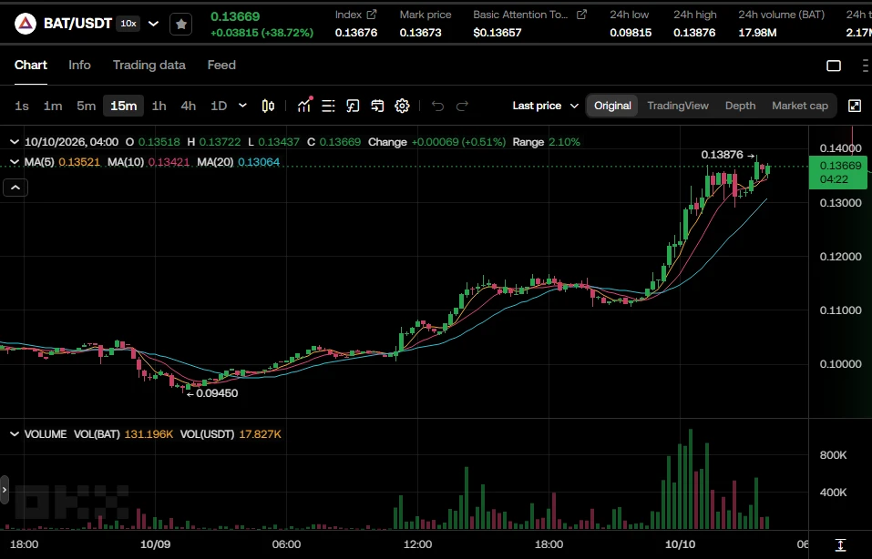Open the BAT/USDT pair selector chevron
The height and width of the screenshot is (559, 872).
tap(153, 24)
